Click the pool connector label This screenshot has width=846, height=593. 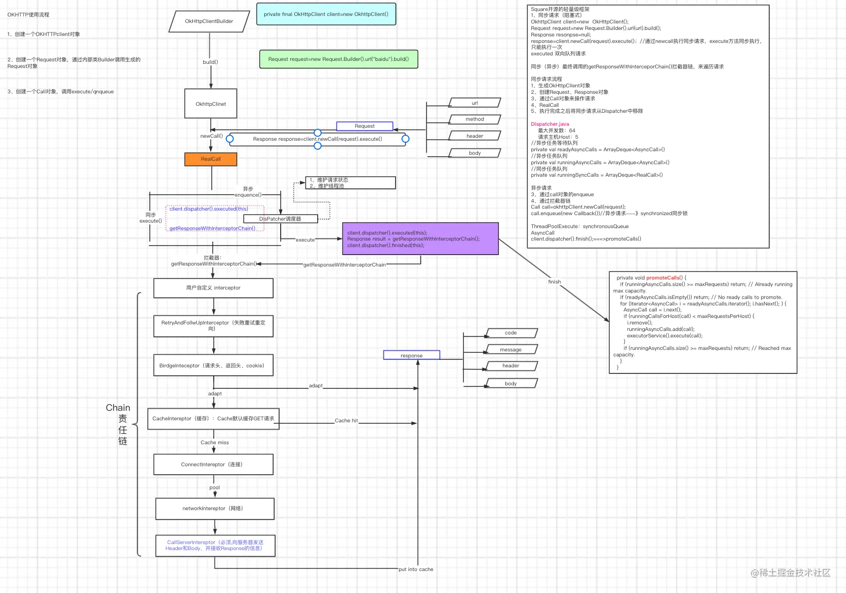(x=215, y=487)
